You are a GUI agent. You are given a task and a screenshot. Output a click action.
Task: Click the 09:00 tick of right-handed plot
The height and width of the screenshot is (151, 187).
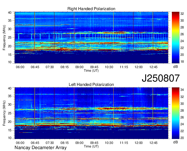tap(79, 67)
